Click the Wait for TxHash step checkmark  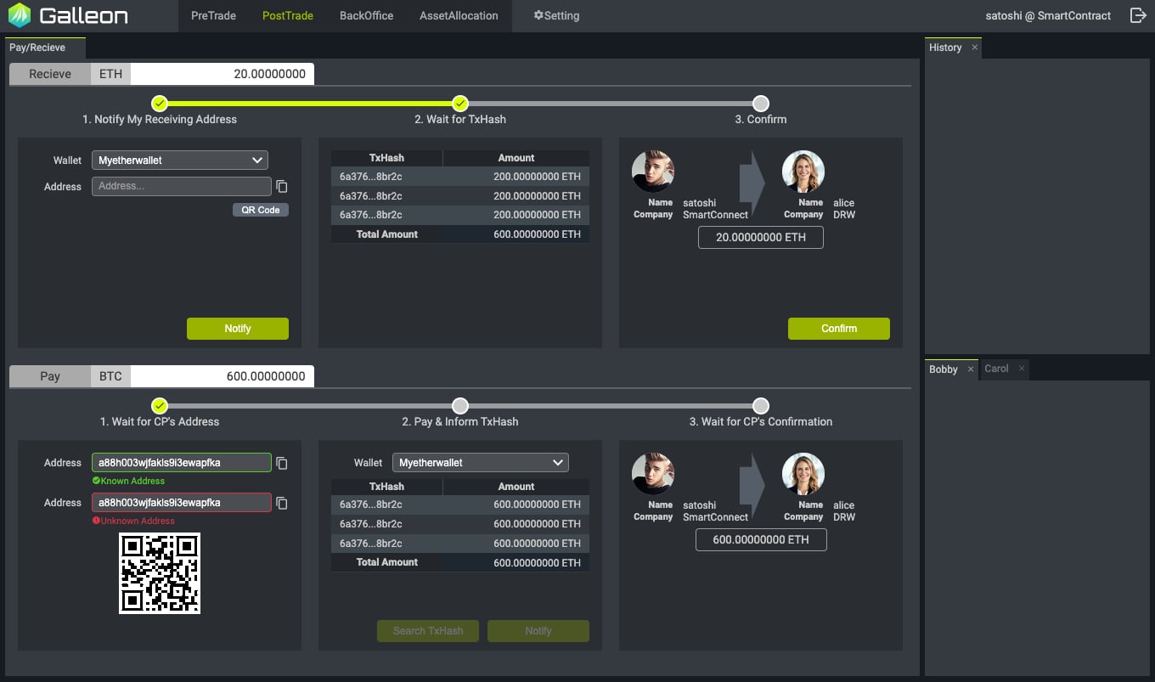(x=460, y=104)
